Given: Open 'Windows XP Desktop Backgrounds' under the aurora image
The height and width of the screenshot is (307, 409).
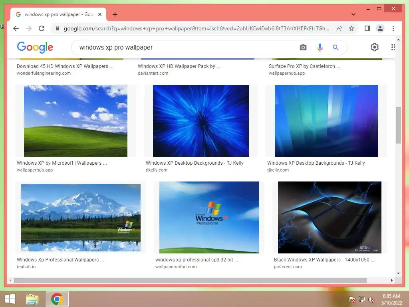Looking at the screenshot, I should (316, 163).
